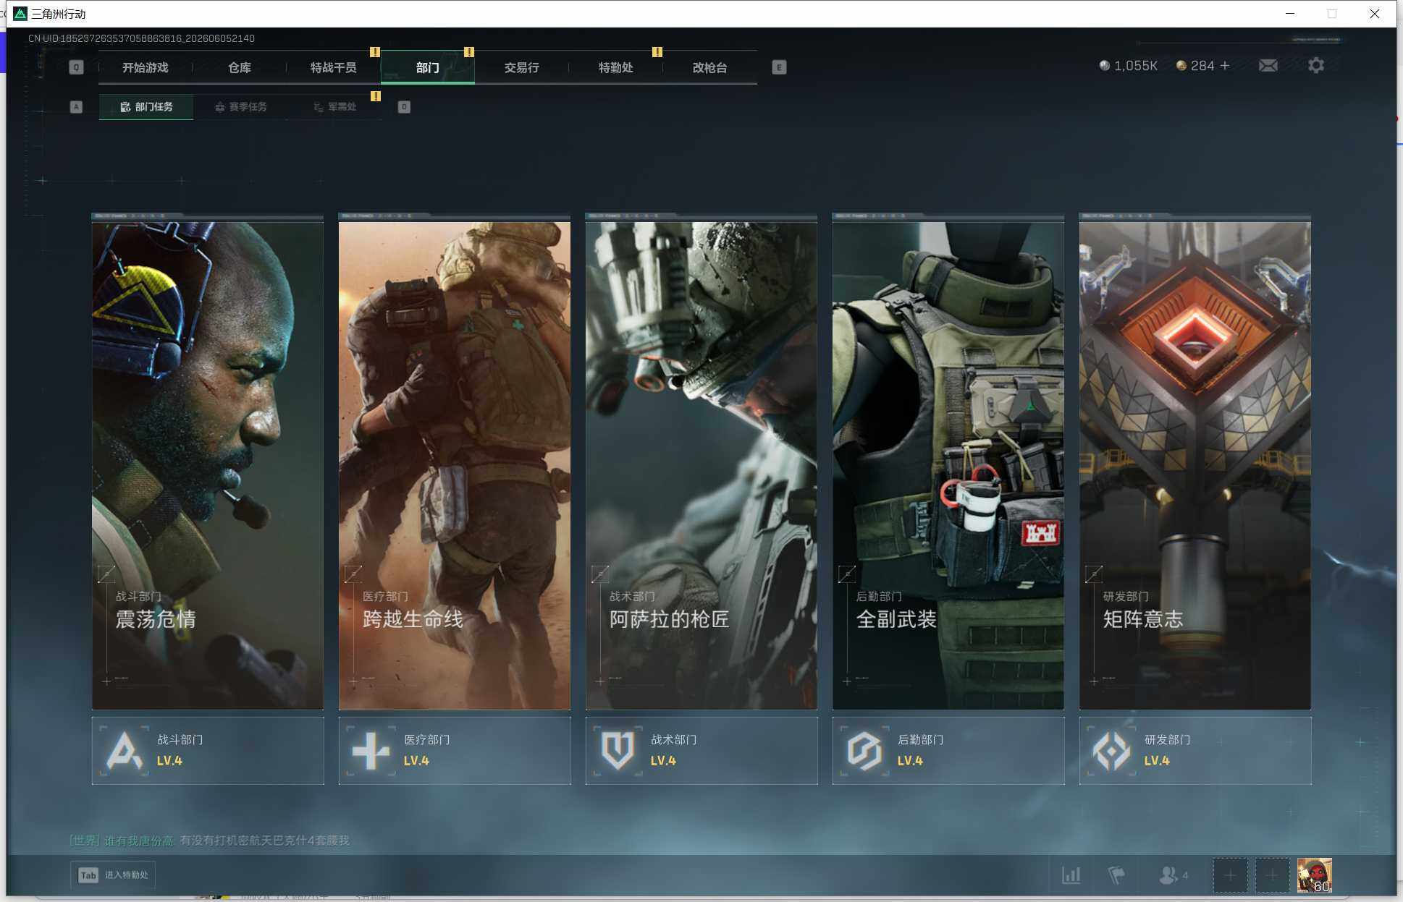Open the friends list icon
The width and height of the screenshot is (1403, 902).
point(1173,875)
